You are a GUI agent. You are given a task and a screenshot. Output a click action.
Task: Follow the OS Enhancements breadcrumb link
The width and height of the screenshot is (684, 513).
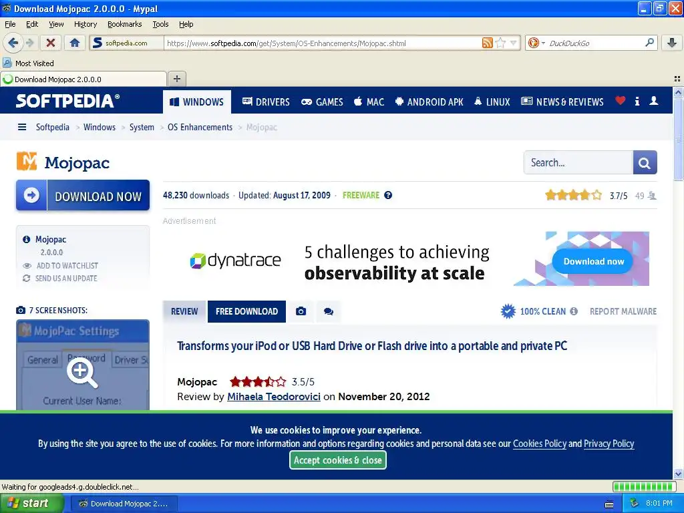point(200,127)
